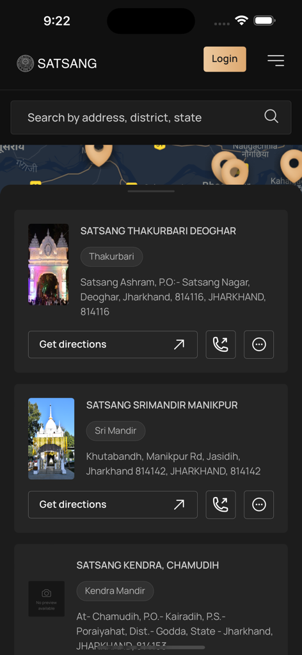Click the search magnifier icon
Screen dimensions: 302x655
click(271, 116)
